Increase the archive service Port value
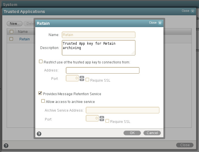Screen dimensions: 199x152 (102, 117)
